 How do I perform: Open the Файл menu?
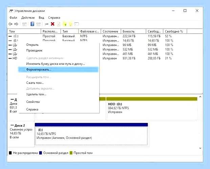click(13, 18)
